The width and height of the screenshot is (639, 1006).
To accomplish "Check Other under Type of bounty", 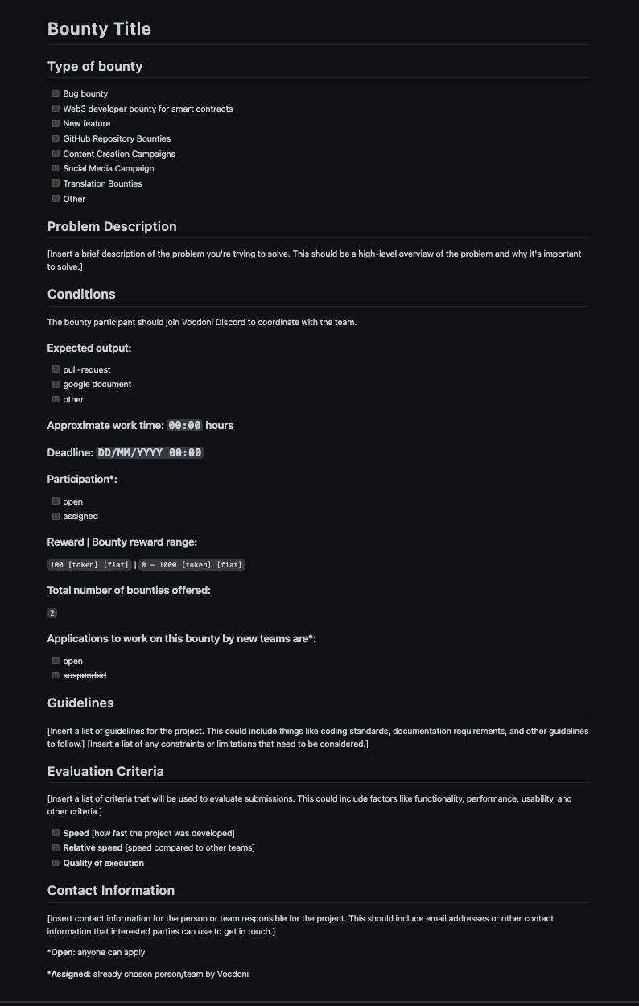I will click(56, 199).
